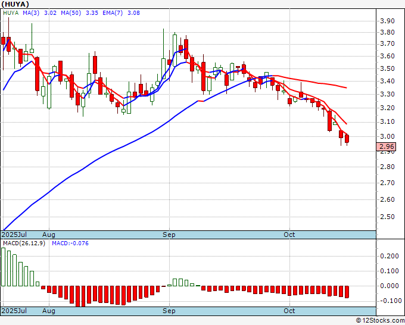
Task: Click 2025Jul on the MACD panel axis
Action: coord(14,311)
